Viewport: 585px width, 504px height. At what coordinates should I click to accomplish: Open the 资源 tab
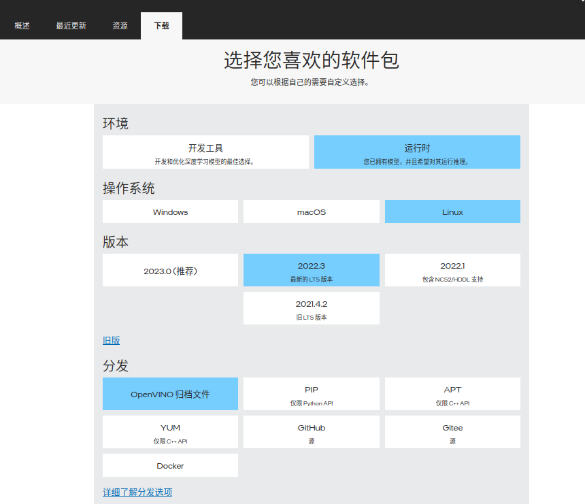pos(120,26)
